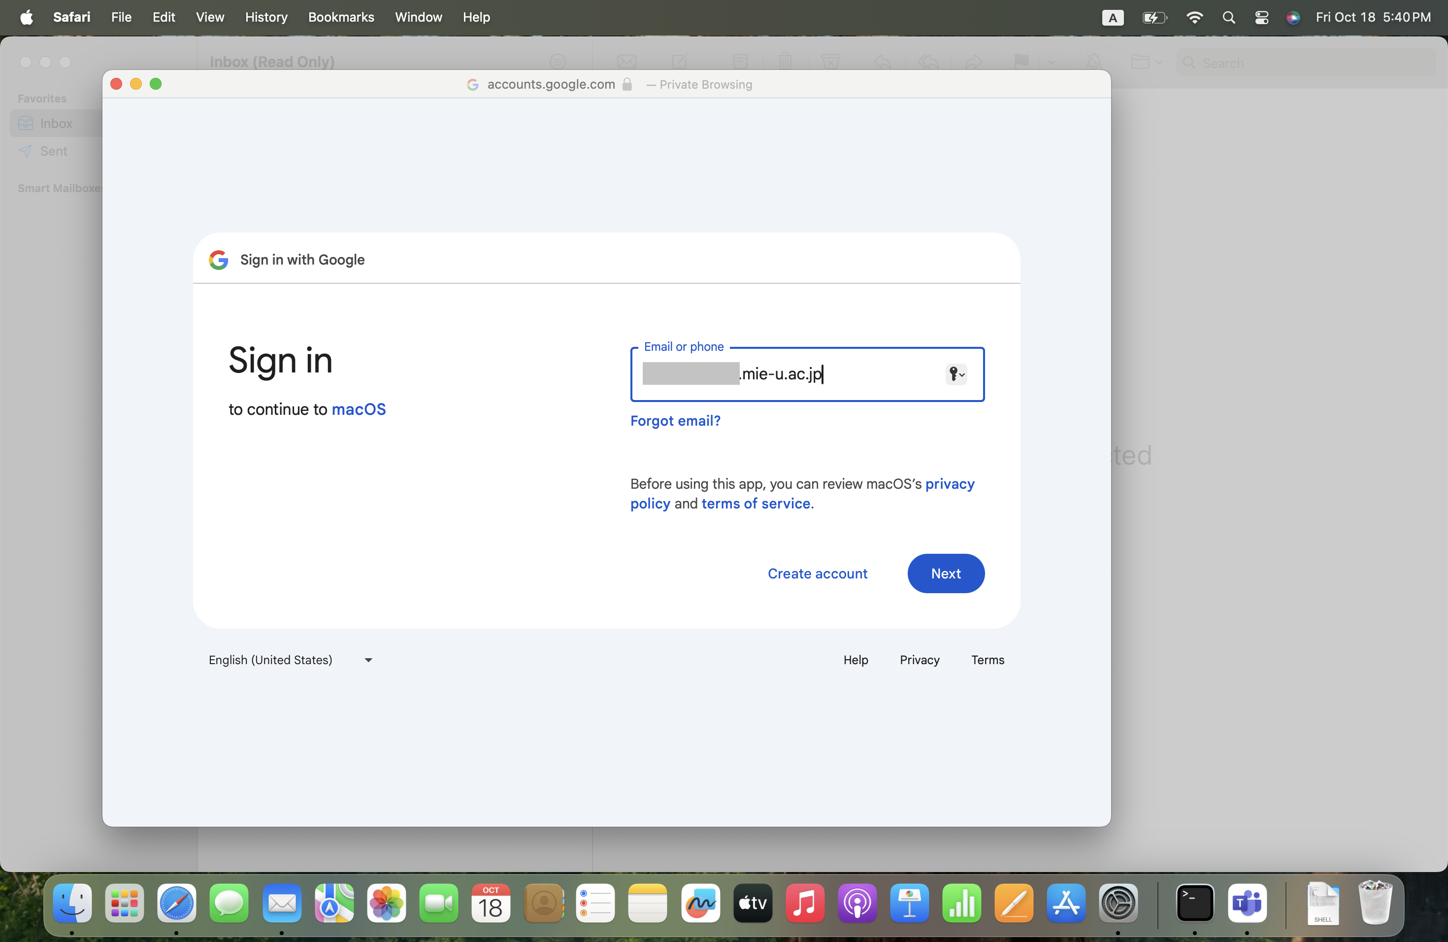Open the View menu
1448x942 pixels.
tap(210, 17)
